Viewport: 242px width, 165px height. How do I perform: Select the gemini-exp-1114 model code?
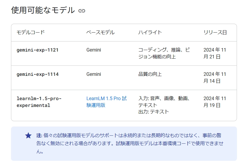[37, 74]
